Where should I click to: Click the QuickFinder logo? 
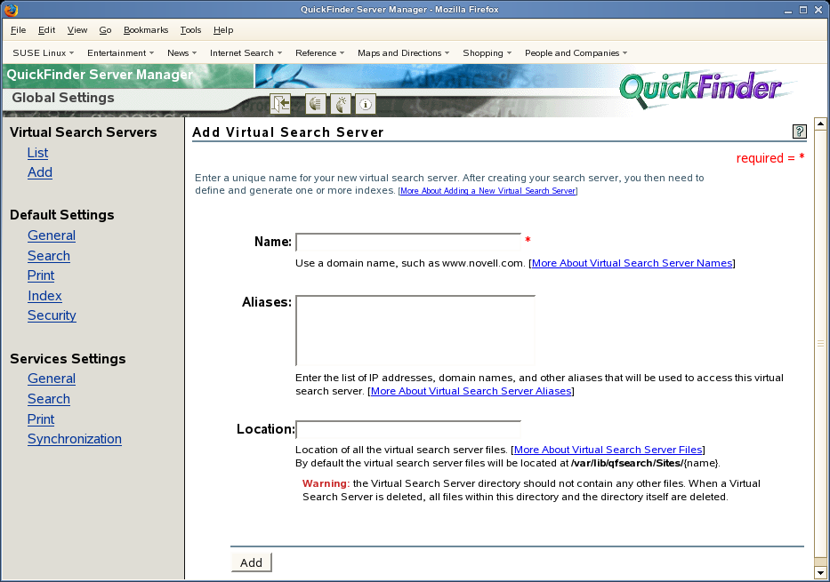point(701,89)
